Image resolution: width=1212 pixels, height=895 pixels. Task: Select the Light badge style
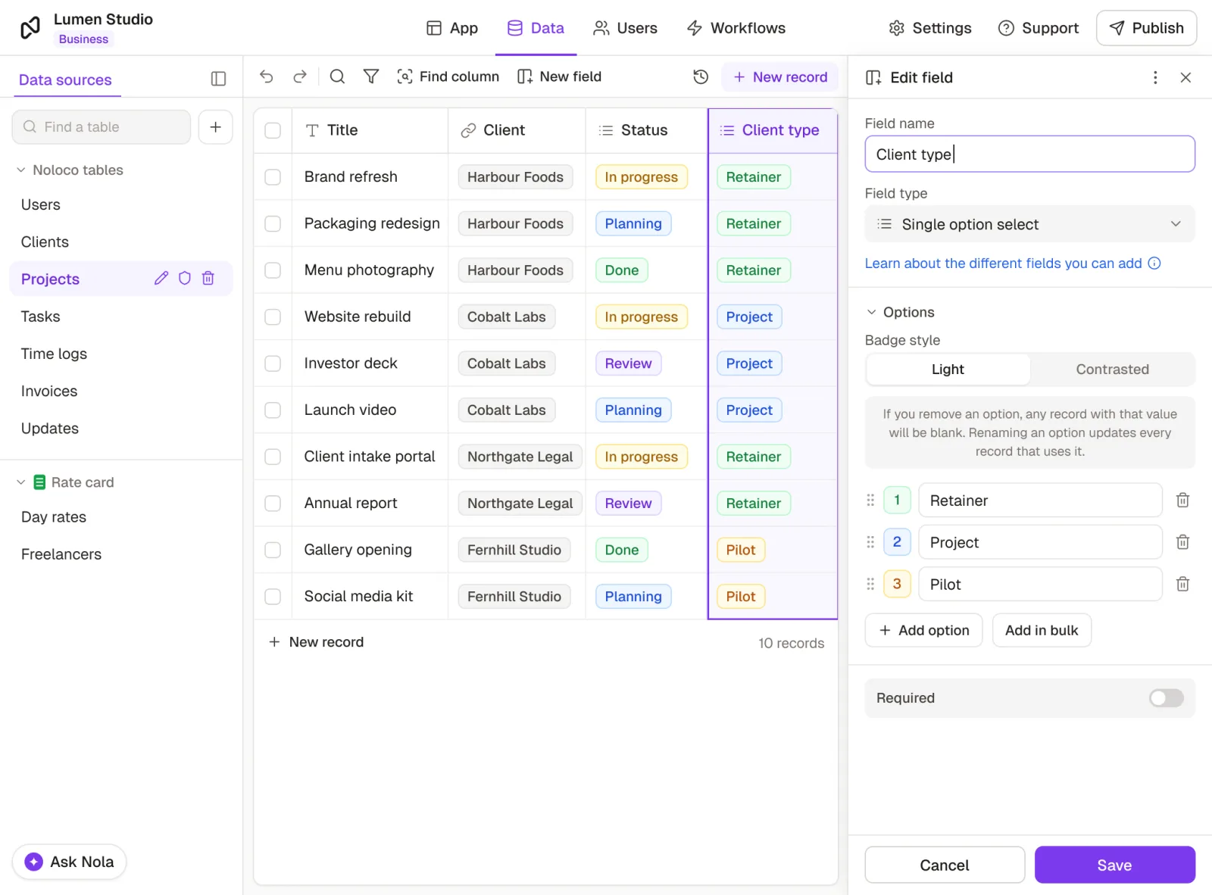(x=948, y=370)
